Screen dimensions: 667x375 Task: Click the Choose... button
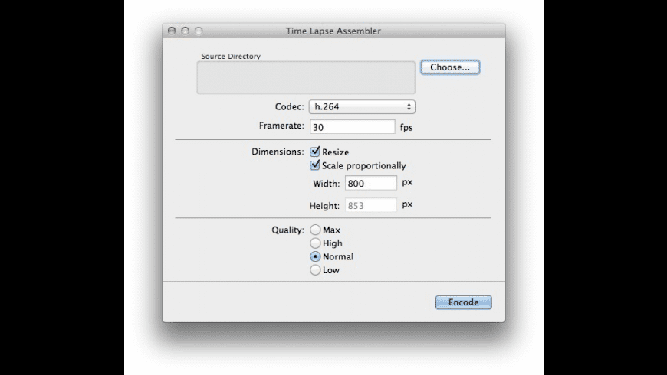450,67
